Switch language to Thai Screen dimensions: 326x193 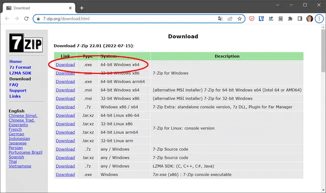(13, 161)
